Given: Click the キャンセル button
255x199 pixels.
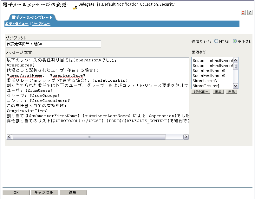Looking at the screenshot, I should click(x=44, y=192).
